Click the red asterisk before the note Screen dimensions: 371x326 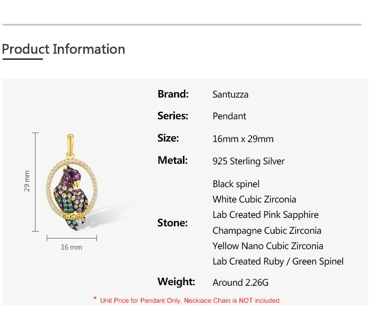tap(95, 299)
